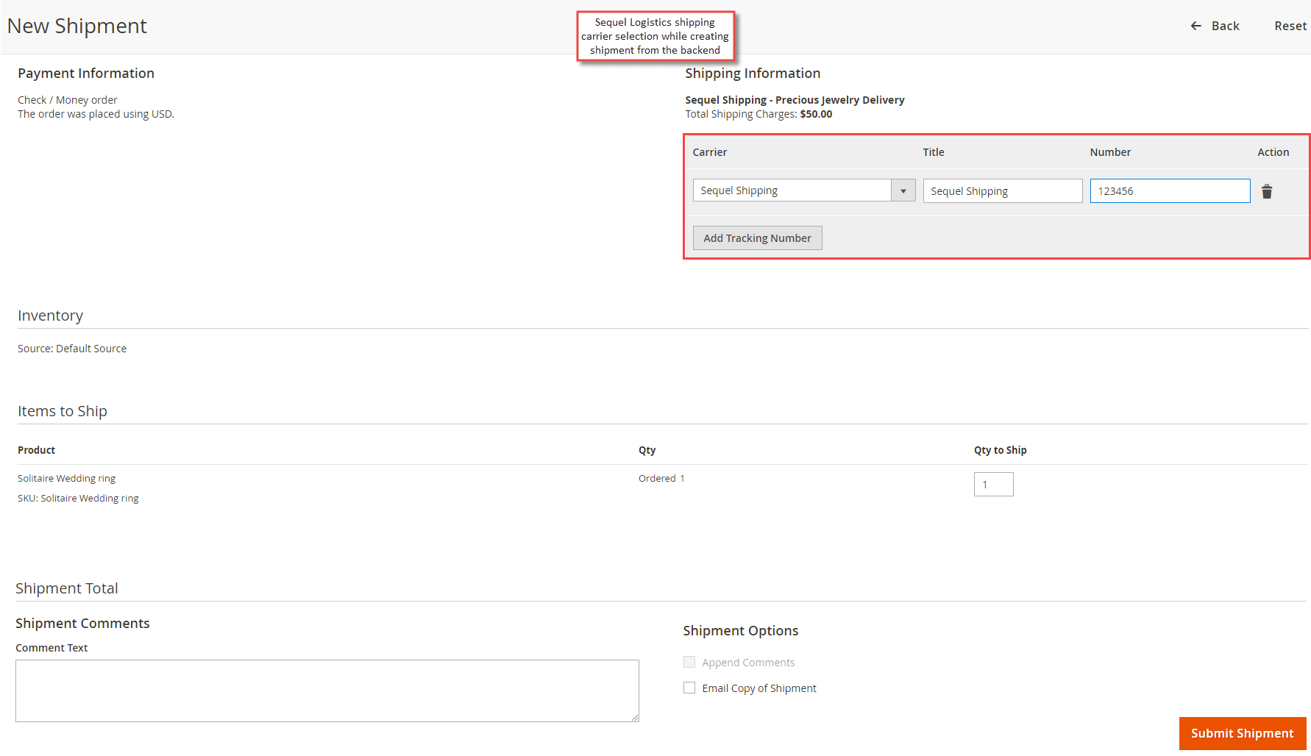This screenshot has width=1311, height=756.
Task: Expand the carrier dropdown arrow button
Action: coord(903,190)
